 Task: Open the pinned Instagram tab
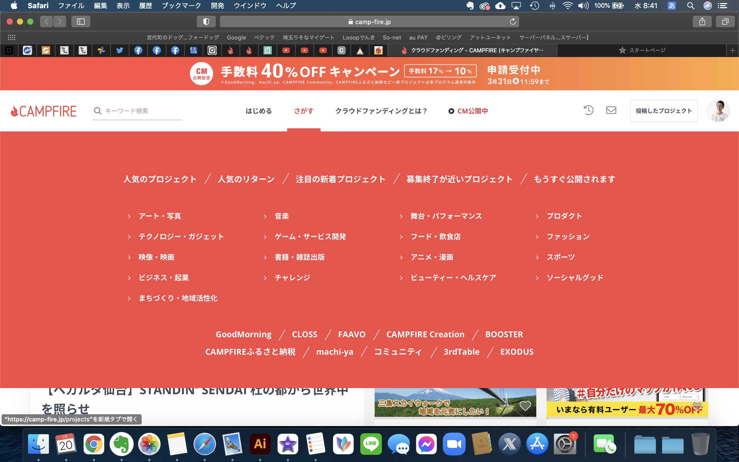tap(212, 50)
